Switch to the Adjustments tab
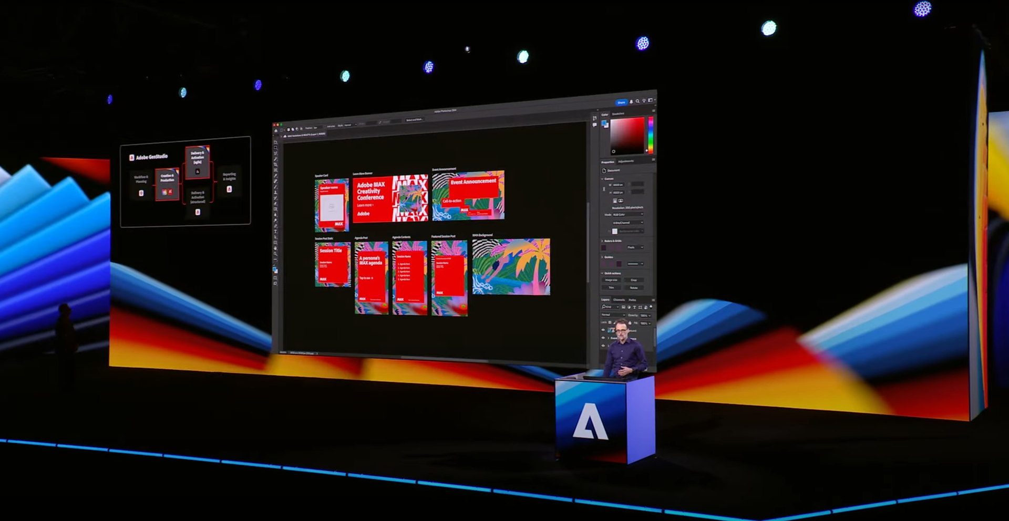 (x=626, y=161)
